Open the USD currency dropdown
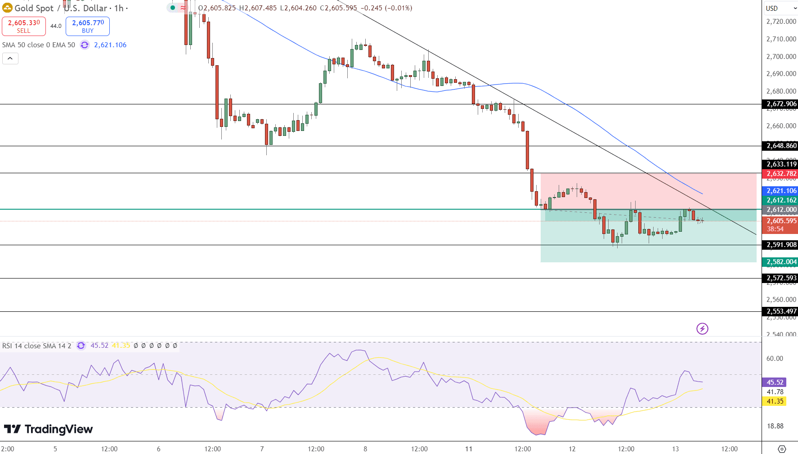Screen dimensions: 798x454 (781, 8)
